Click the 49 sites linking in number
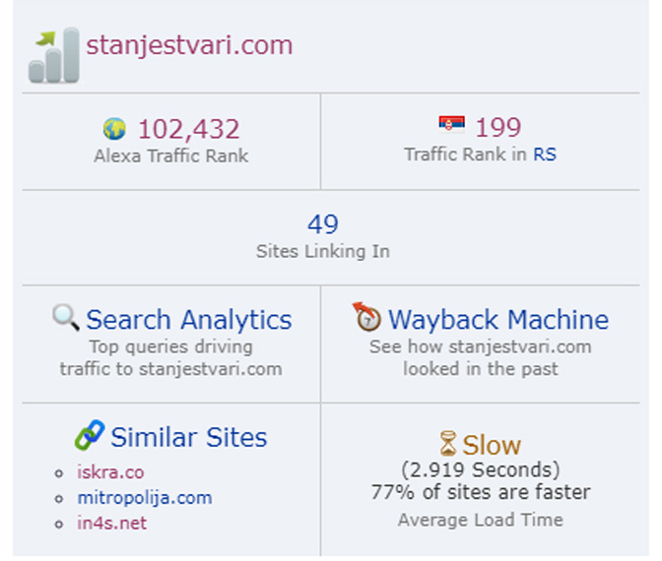 (x=323, y=224)
